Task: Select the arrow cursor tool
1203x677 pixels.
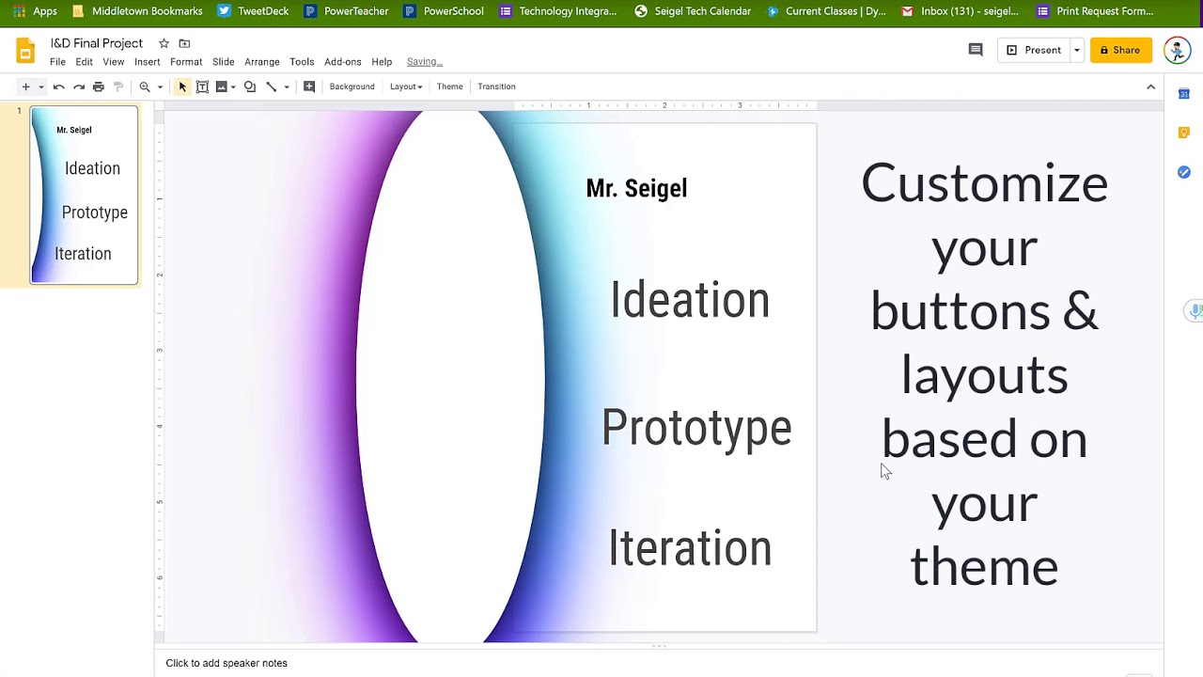Action: (182, 87)
